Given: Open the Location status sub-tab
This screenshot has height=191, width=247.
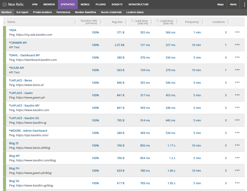Looking at the screenshot, I should [x=135, y=12].
